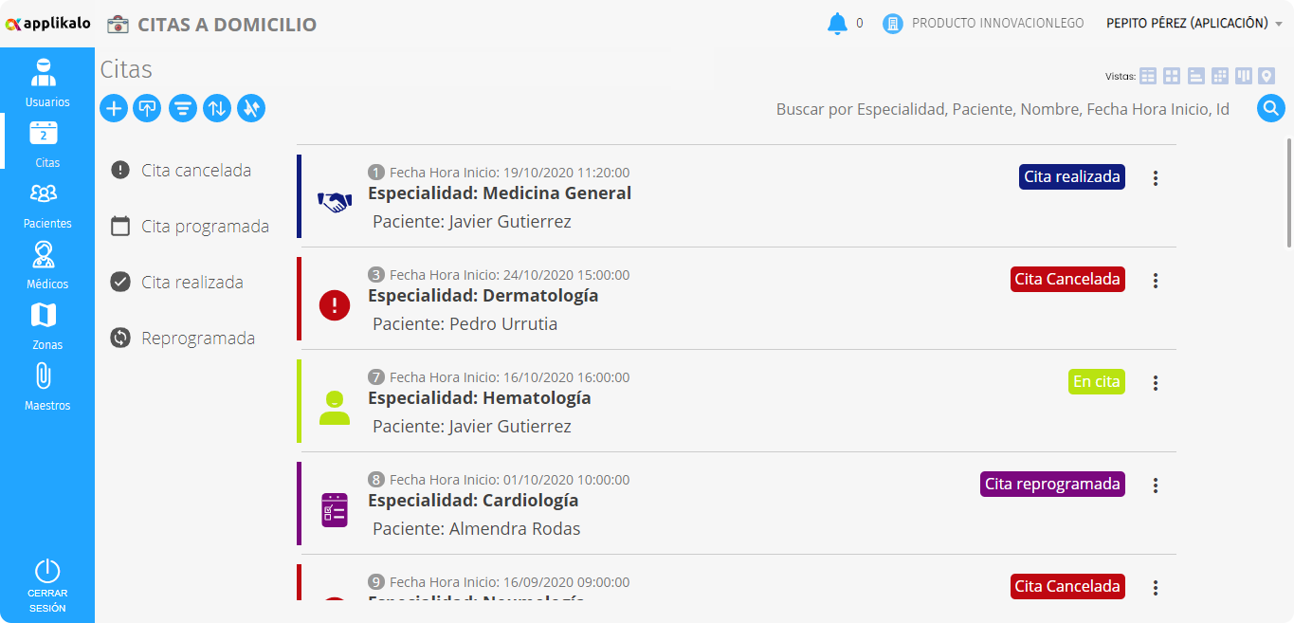
Task: Open three-dot menu for Dermatología cita
Action: [x=1155, y=281]
